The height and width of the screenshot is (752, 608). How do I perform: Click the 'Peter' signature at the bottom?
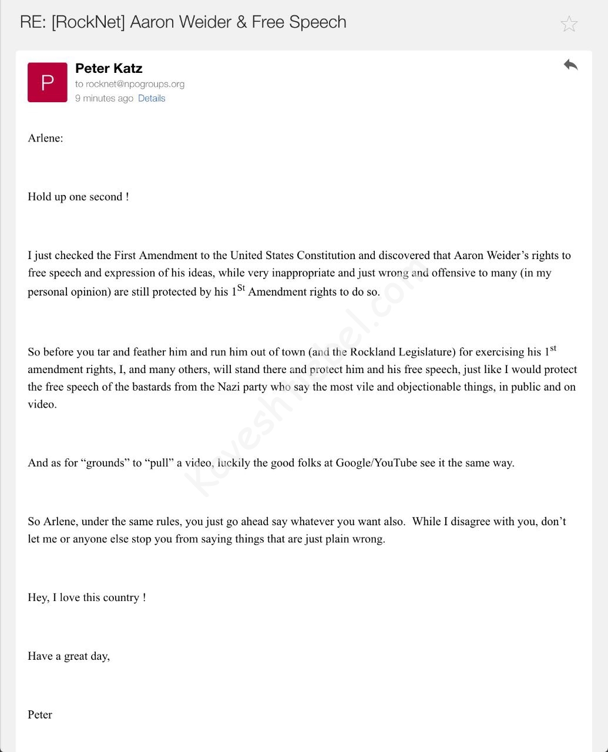pyautogui.click(x=40, y=715)
